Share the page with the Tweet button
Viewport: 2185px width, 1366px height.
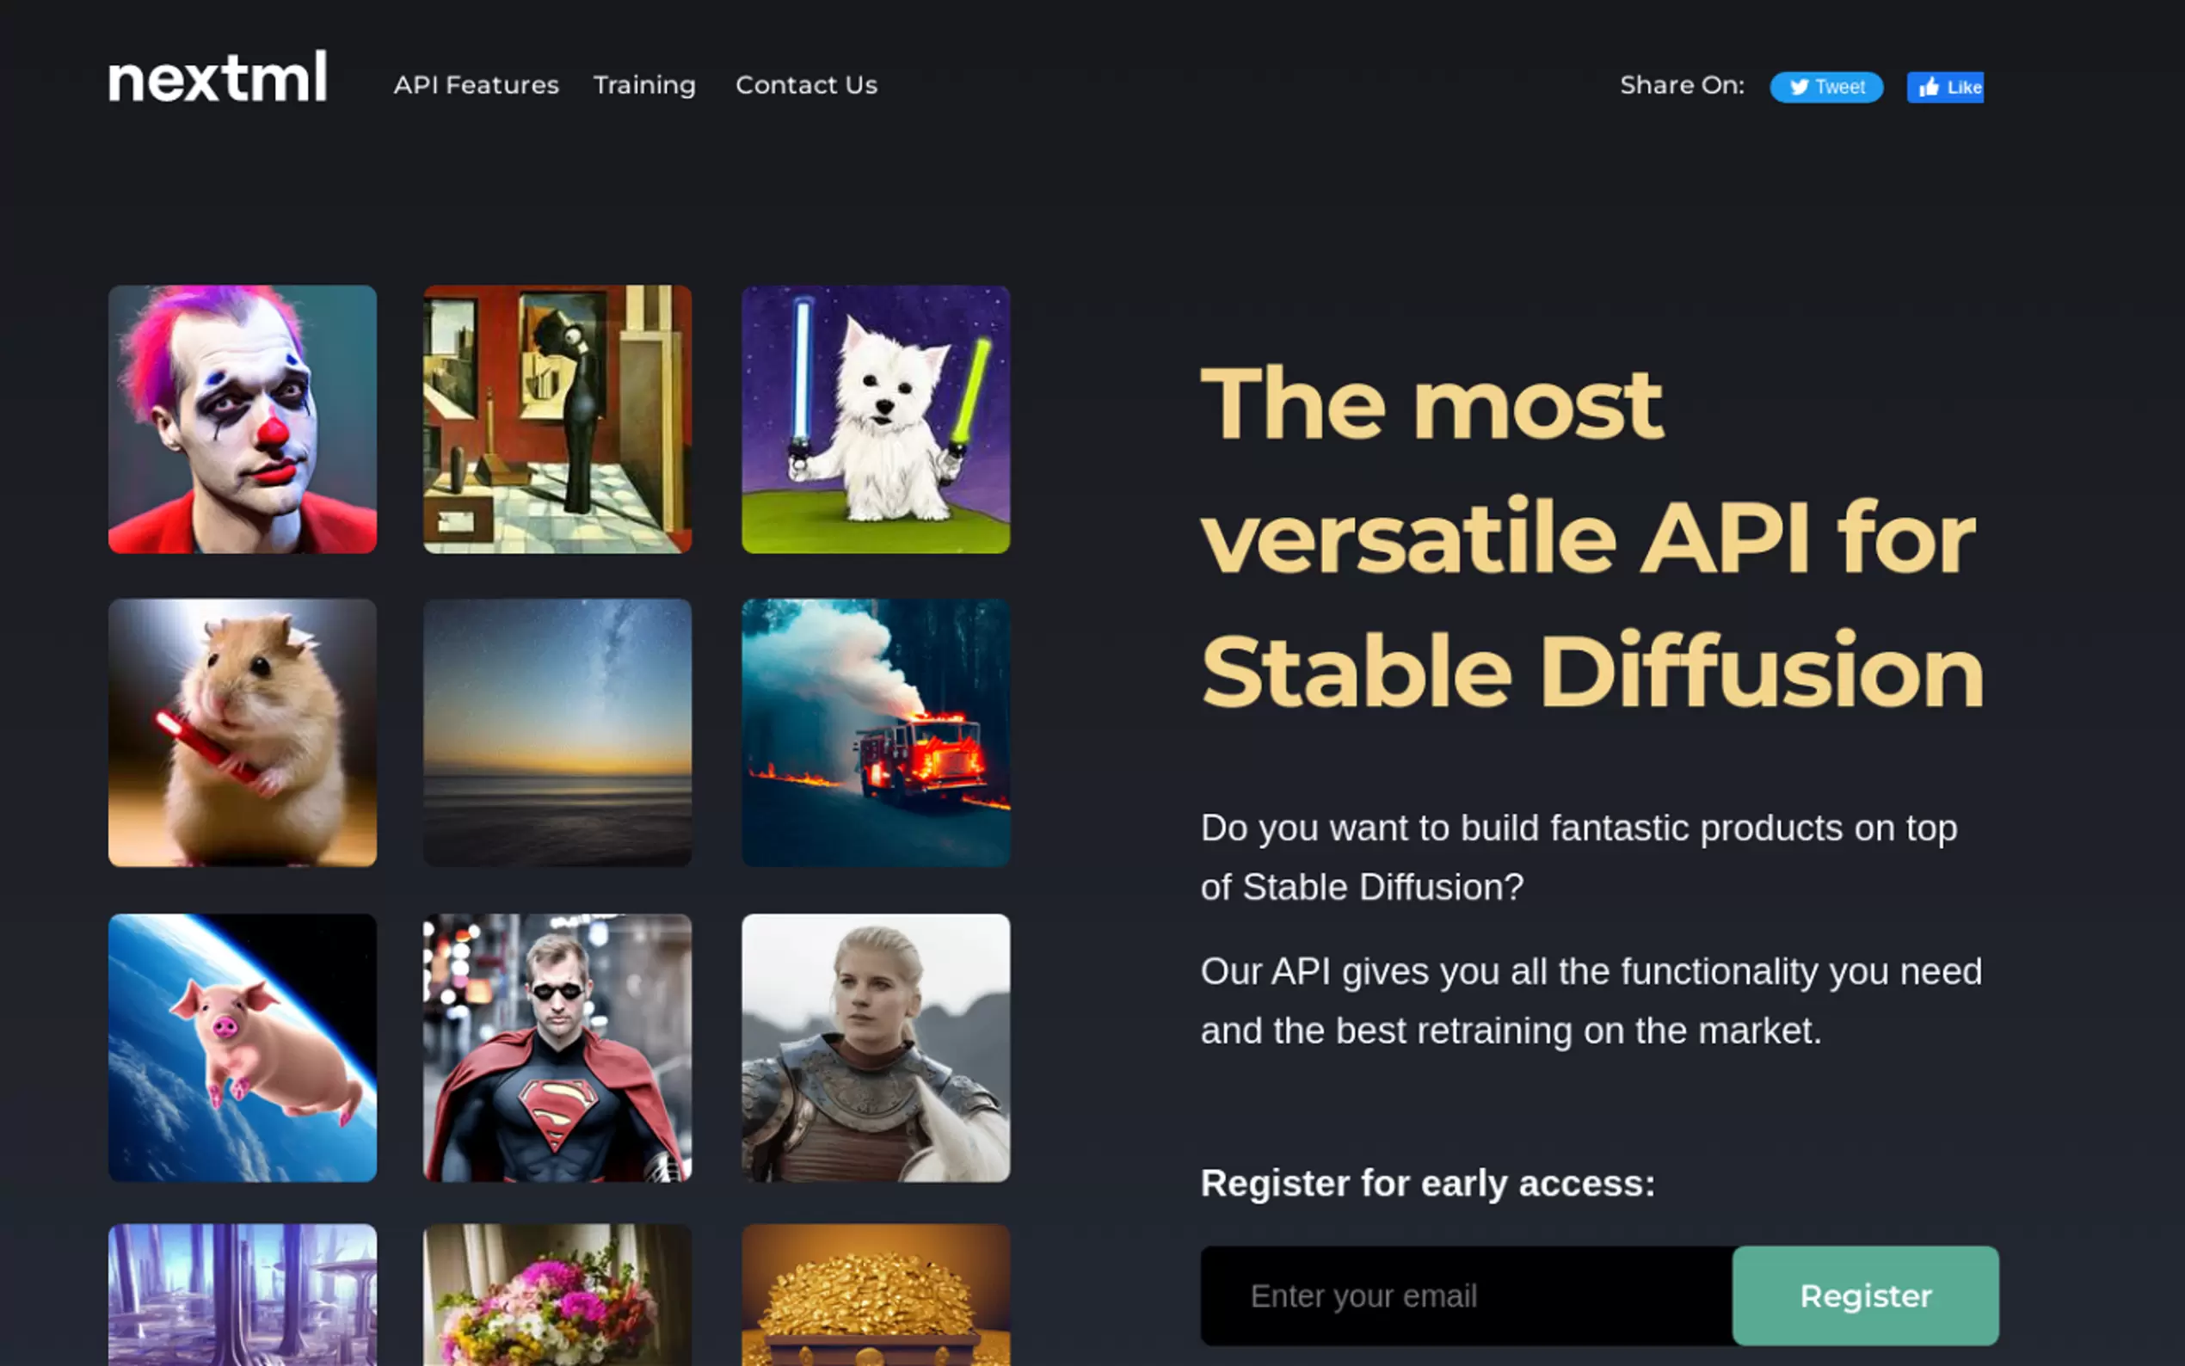click(1825, 87)
